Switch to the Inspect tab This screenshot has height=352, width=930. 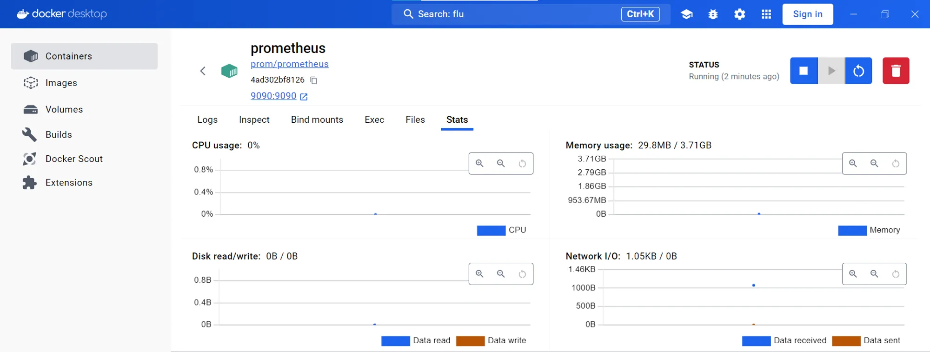coord(254,120)
